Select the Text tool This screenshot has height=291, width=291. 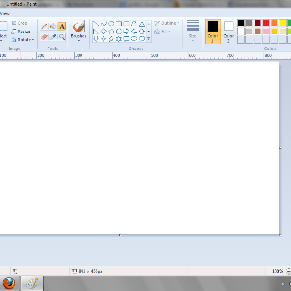coord(62,26)
